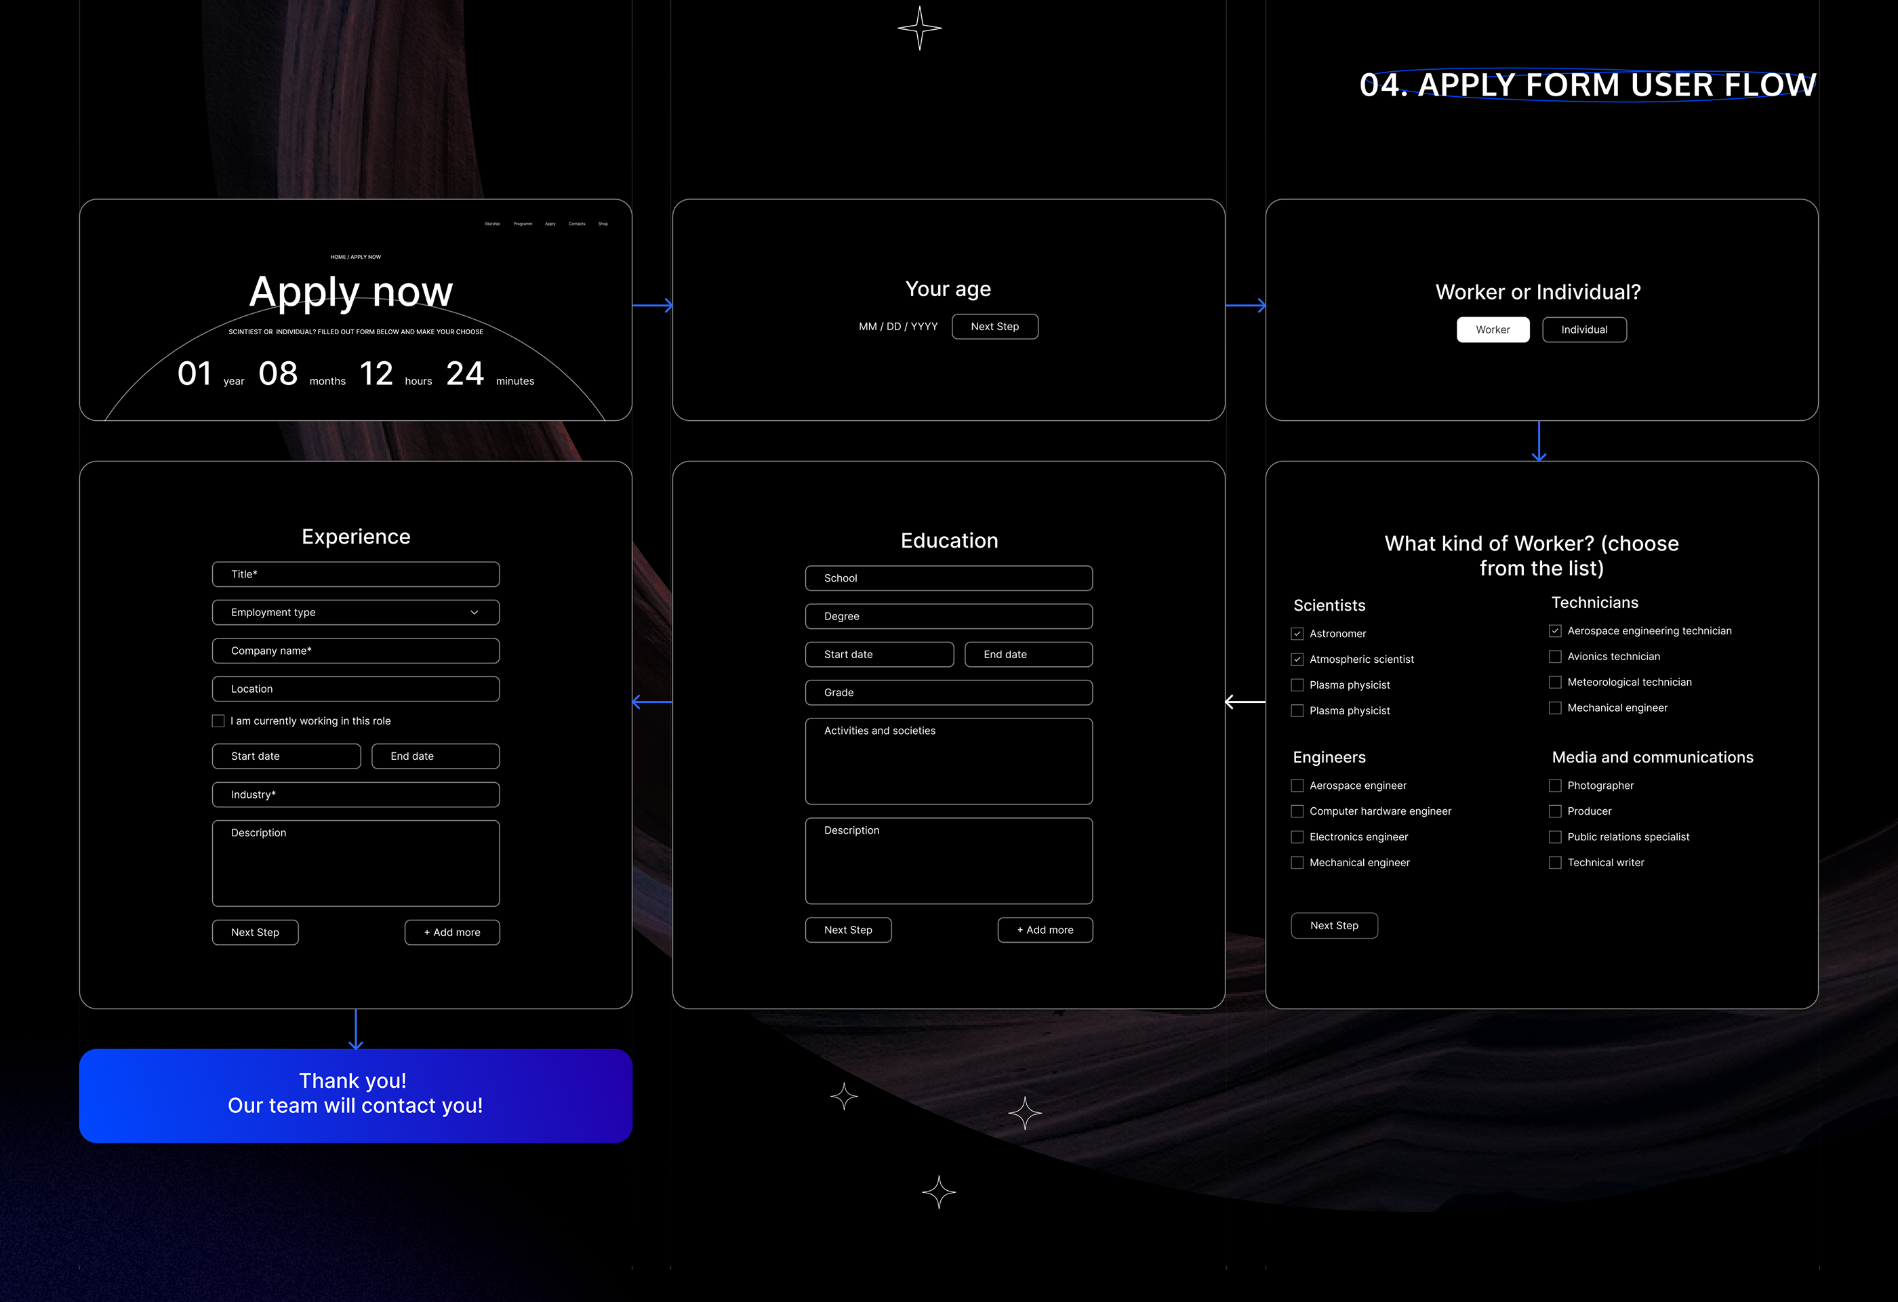The height and width of the screenshot is (1302, 1898).
Task: Focus the Company name* input field
Action: click(355, 651)
